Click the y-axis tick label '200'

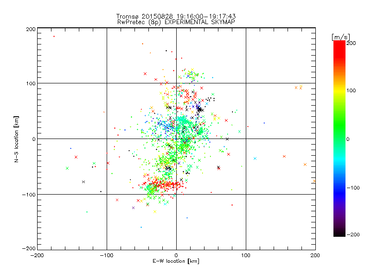pos(31,29)
